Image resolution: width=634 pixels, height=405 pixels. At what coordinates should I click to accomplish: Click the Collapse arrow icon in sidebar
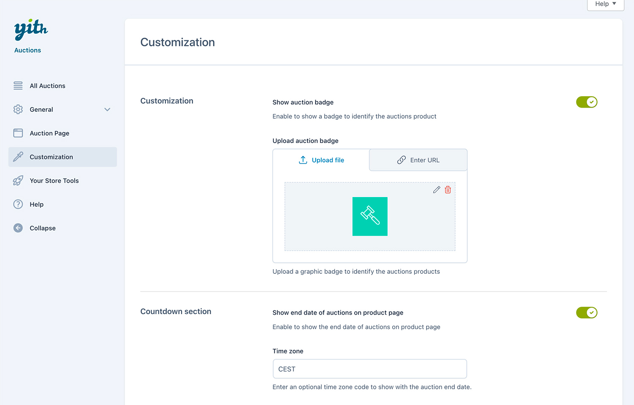(18, 228)
